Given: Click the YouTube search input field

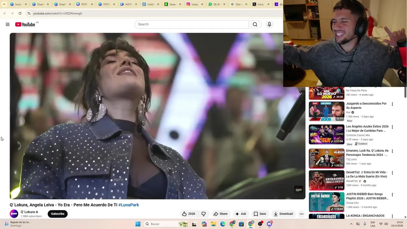Looking at the screenshot, I should tap(191, 24).
